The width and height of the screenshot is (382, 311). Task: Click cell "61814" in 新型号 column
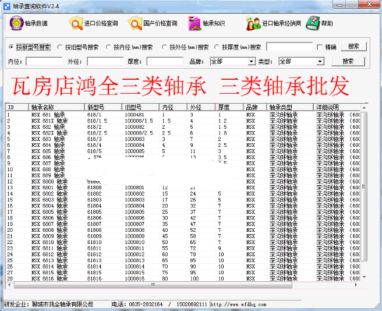pos(94,267)
